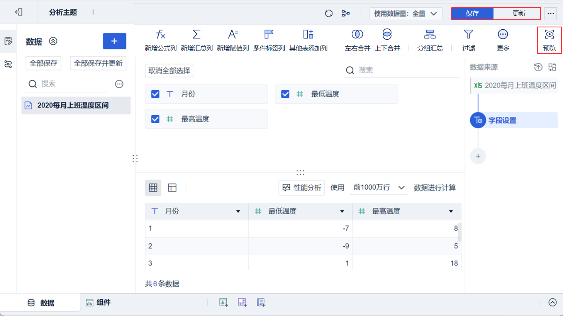This screenshot has height=316, width=563.
Task: Choose 其他表添加列 tool
Action: [308, 40]
